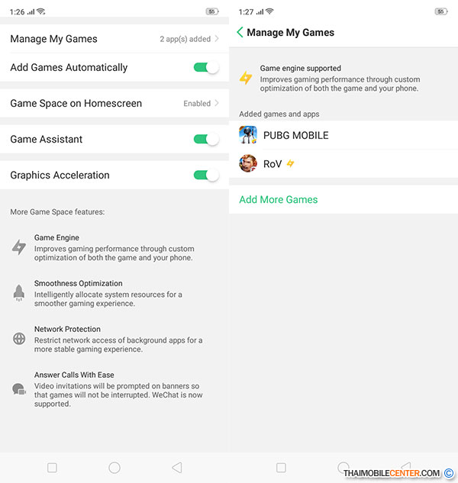458x483 pixels.
Task: Tap the left screen's home circle button
Action: (x=114, y=468)
